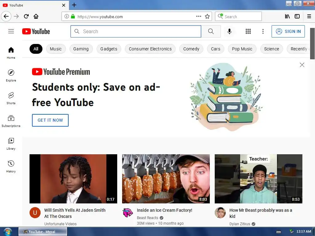This screenshot has width=315, height=236.
Task: Open Shorts in the sidebar
Action: (11, 98)
